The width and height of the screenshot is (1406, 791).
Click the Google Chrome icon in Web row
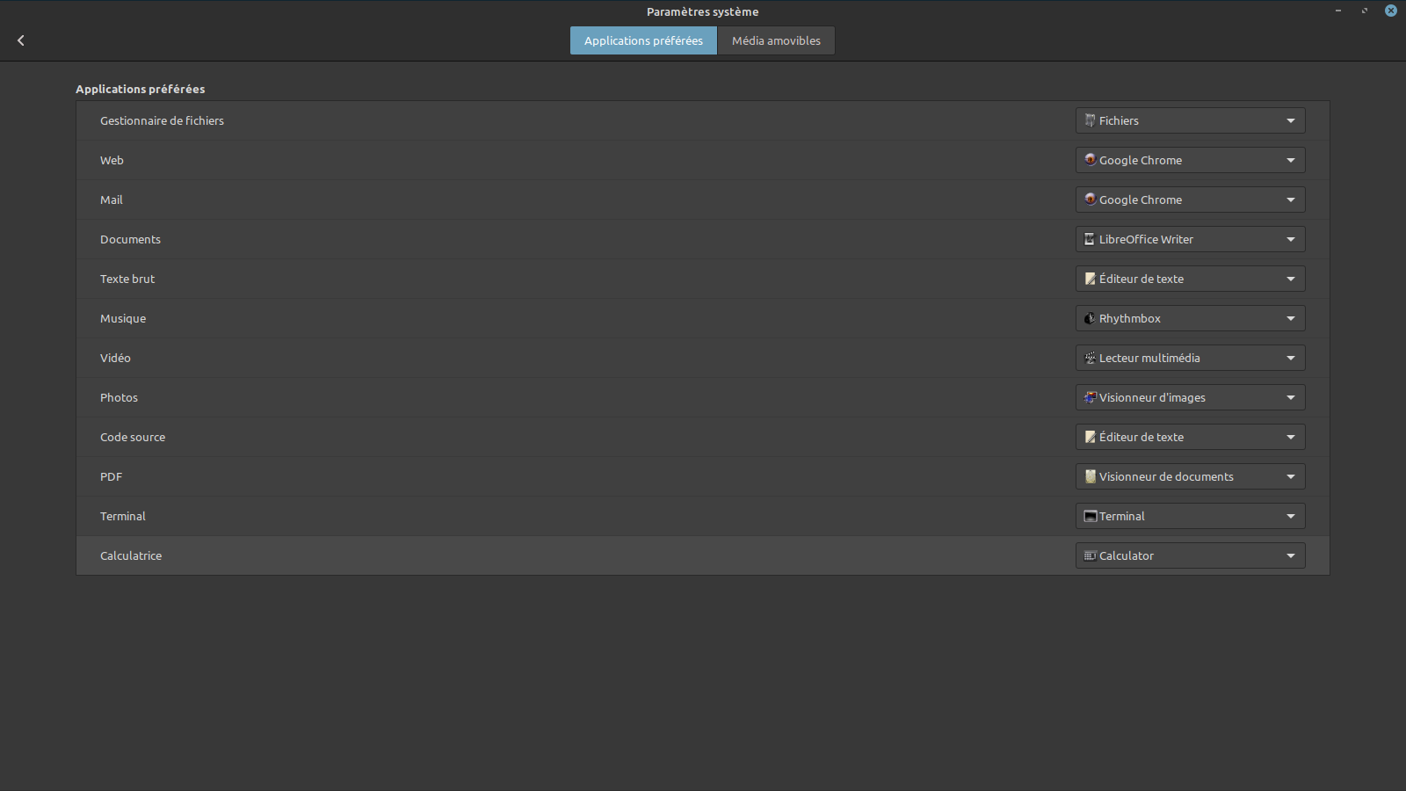[x=1090, y=160]
